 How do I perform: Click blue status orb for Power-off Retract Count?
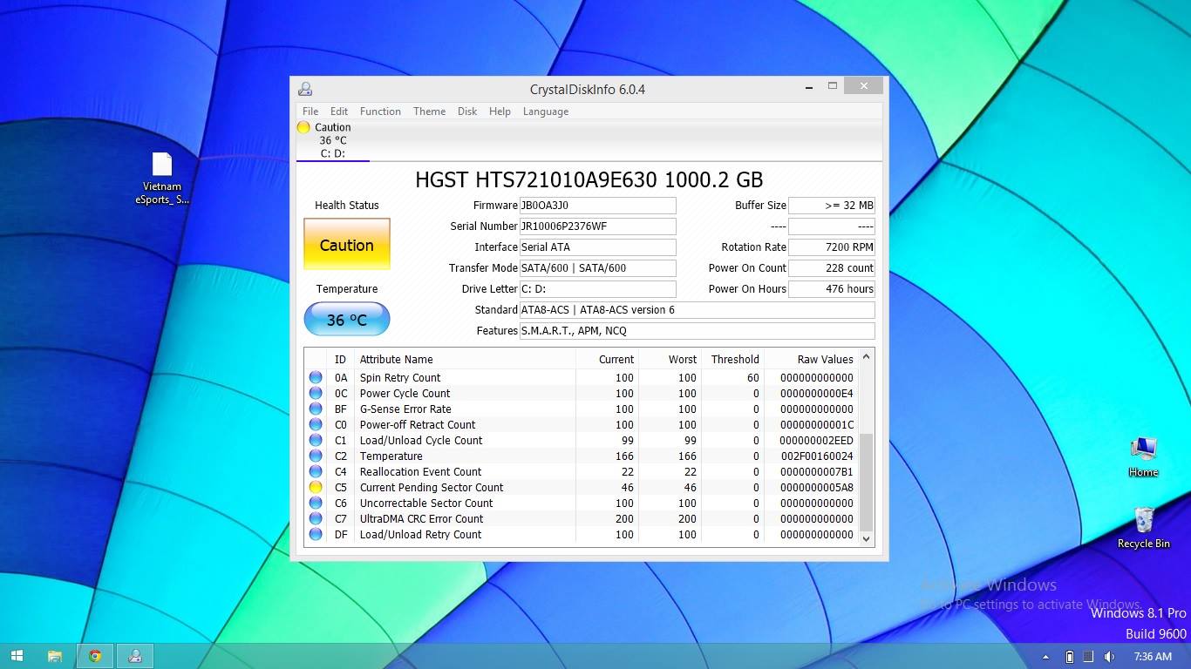316,425
